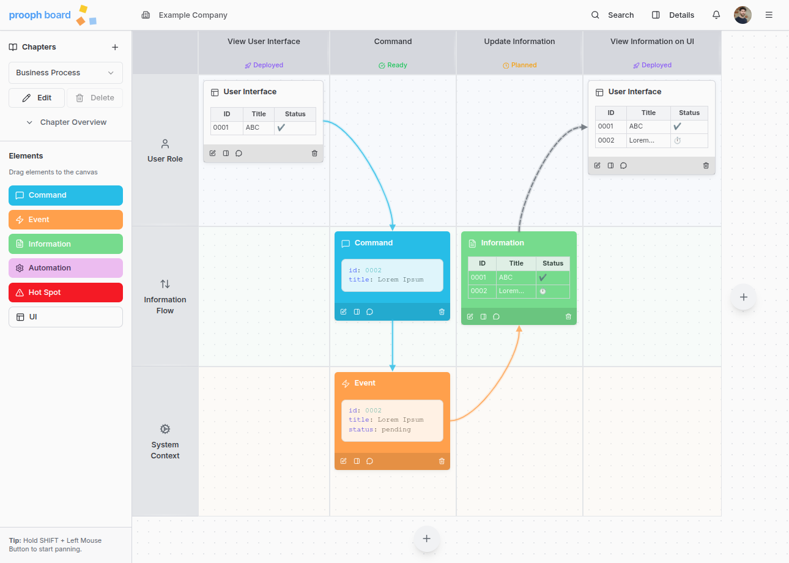Open the Business Process chapter dropdown
Image resolution: width=789 pixels, height=563 pixels.
coord(65,73)
